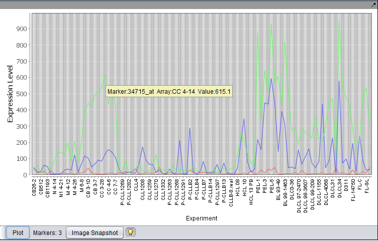This screenshot has width=378, height=241.
Task: Click the lightbulb hint icon
Action: pyautogui.click(x=130, y=232)
